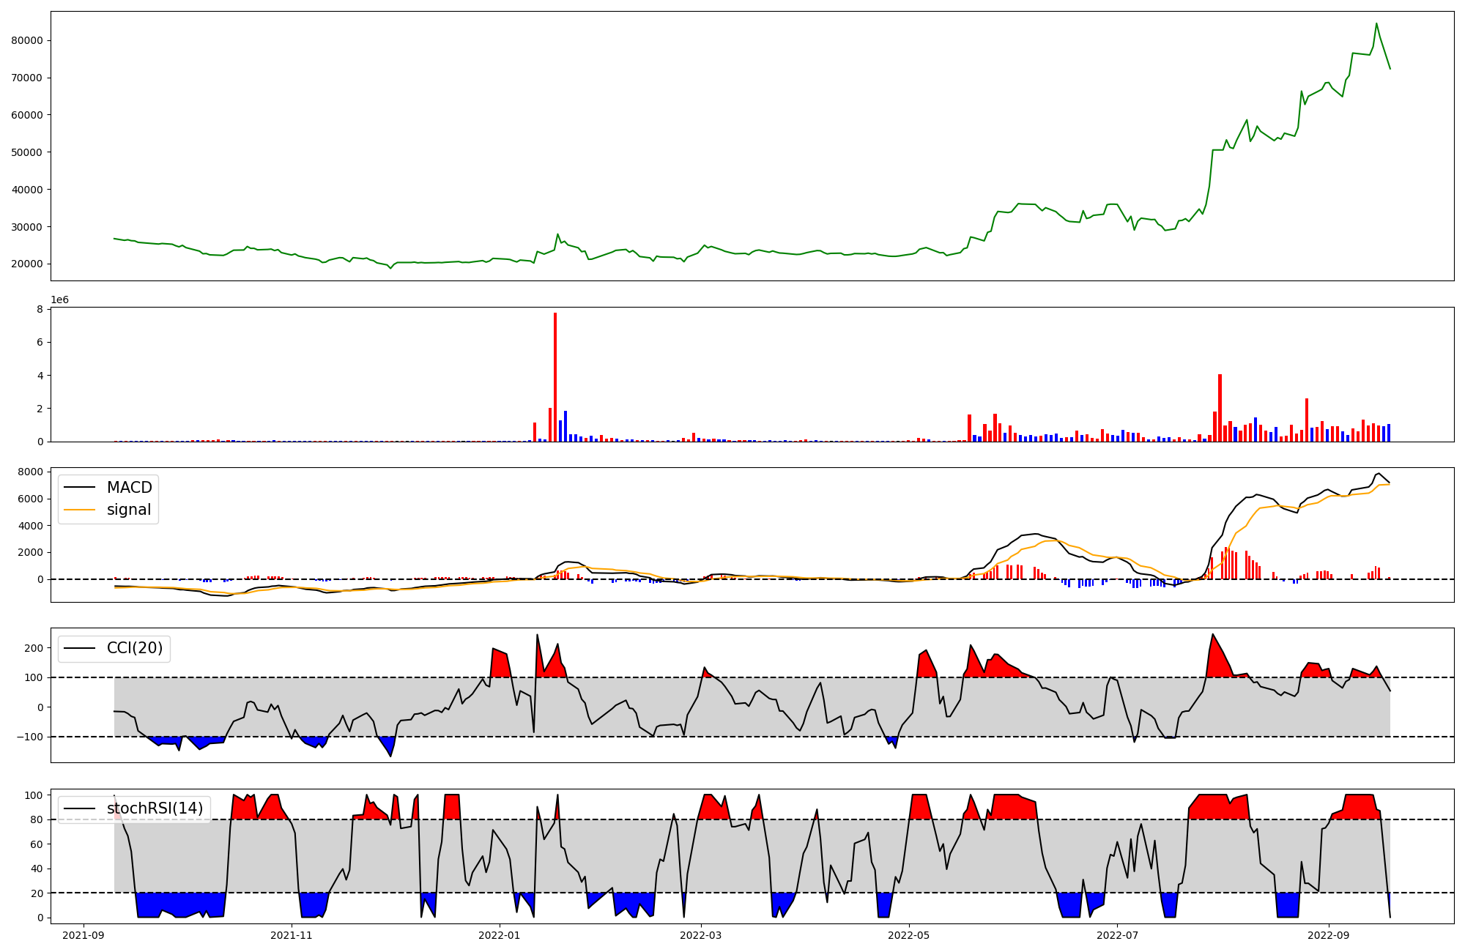
Task: Select the CCI(20) legend entry
Action: 135,648
